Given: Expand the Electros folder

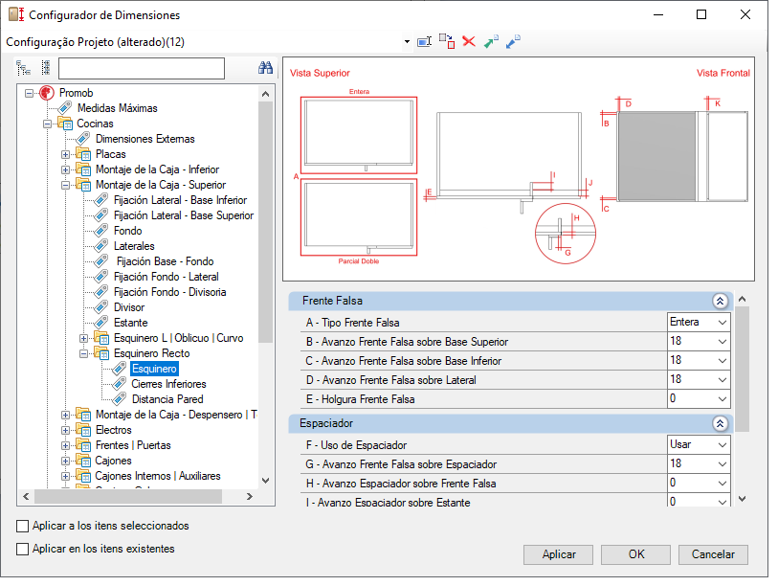Looking at the screenshot, I should click(x=65, y=430).
